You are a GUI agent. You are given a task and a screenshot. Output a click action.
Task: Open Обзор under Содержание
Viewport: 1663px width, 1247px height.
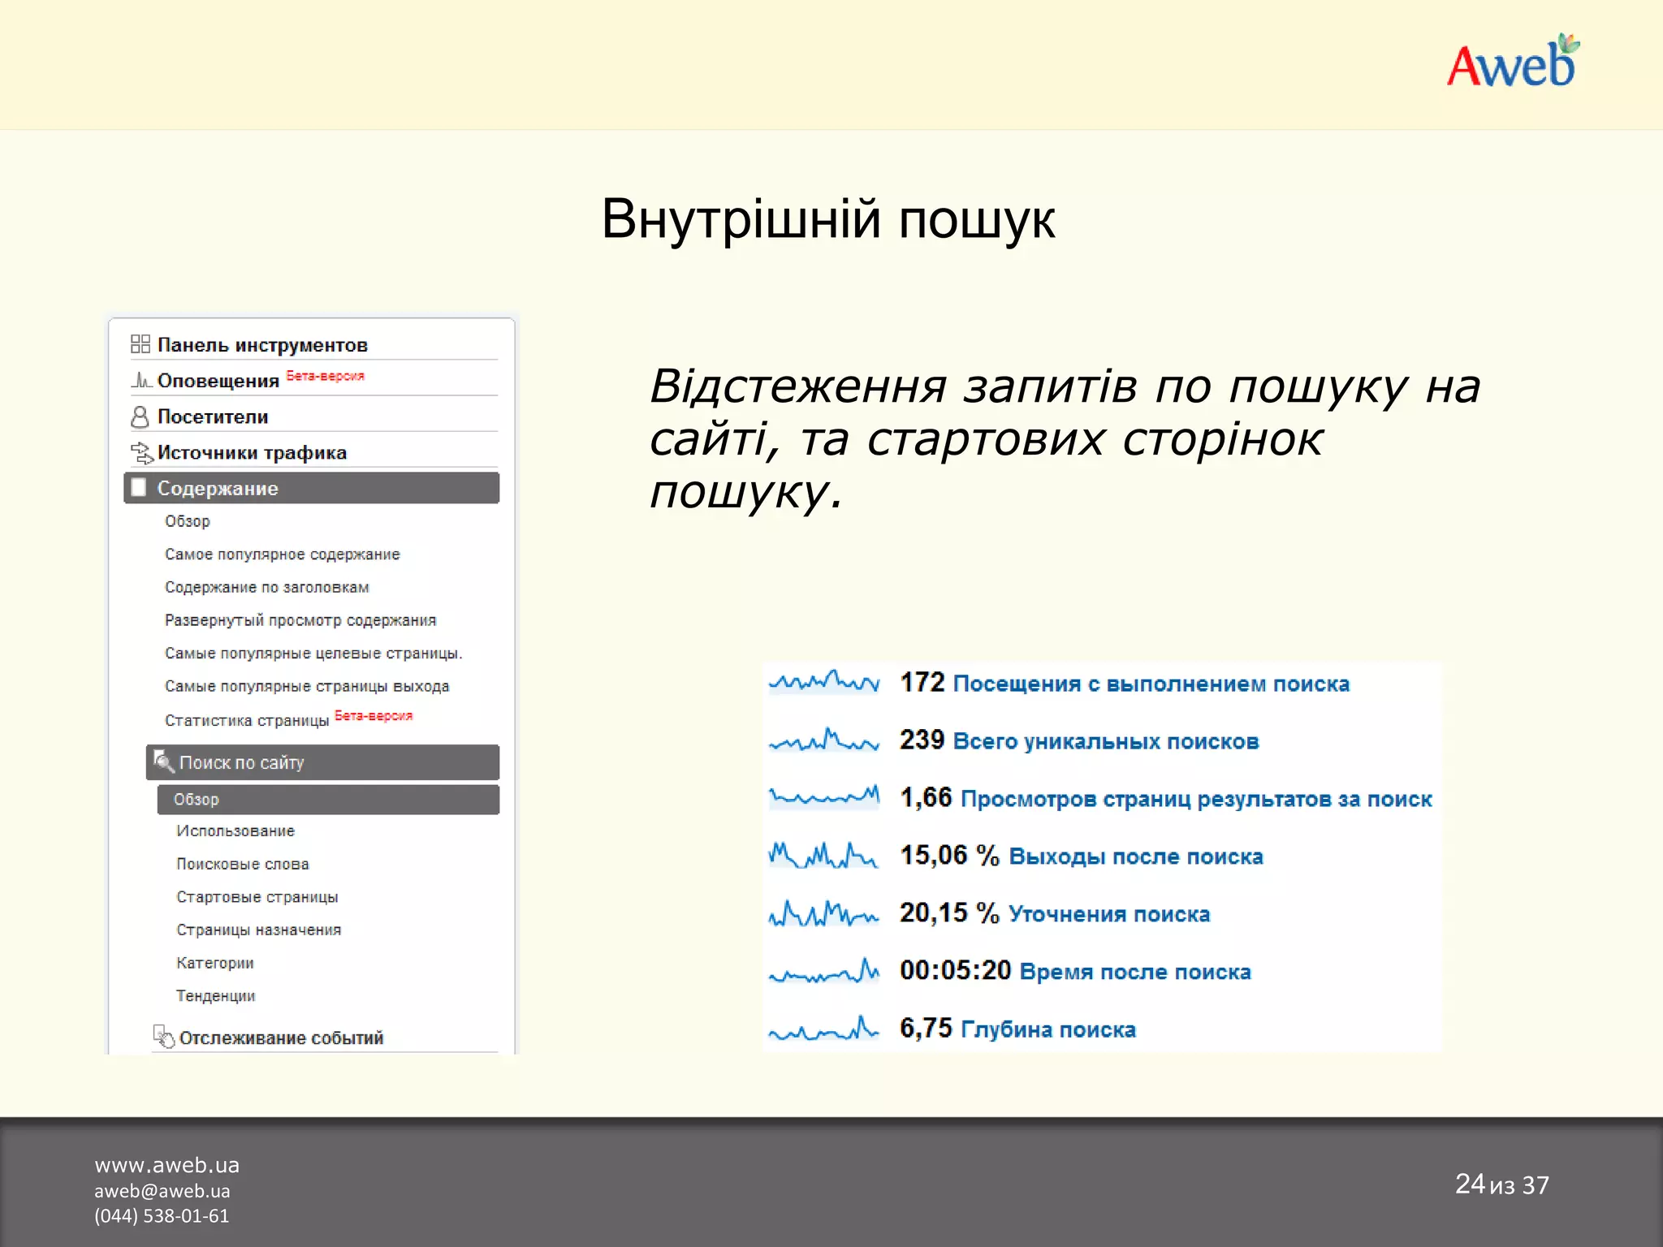(188, 521)
